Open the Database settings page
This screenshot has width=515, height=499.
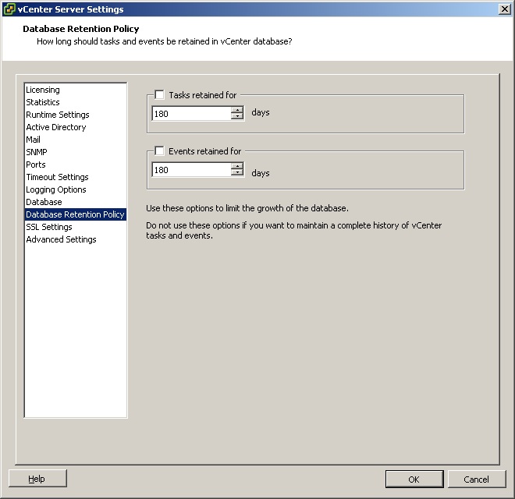click(76, 202)
